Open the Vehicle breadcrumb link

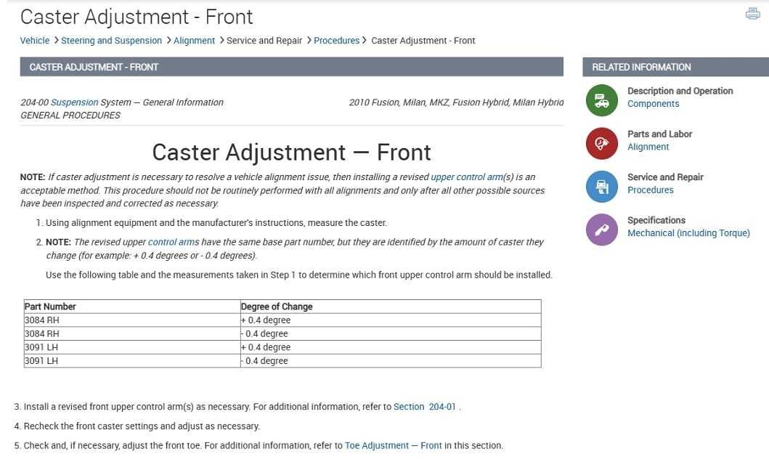[x=35, y=41]
